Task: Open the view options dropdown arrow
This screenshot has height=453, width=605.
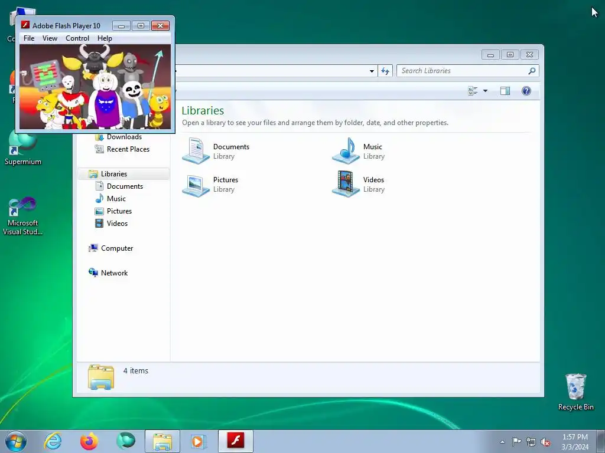Action: click(x=486, y=91)
